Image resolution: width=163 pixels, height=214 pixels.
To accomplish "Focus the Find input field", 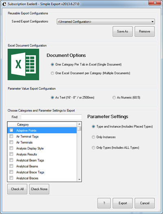I will tap(51, 117).
